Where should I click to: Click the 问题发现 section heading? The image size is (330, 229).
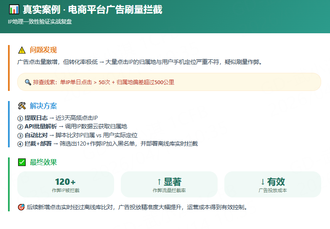coord(43,50)
